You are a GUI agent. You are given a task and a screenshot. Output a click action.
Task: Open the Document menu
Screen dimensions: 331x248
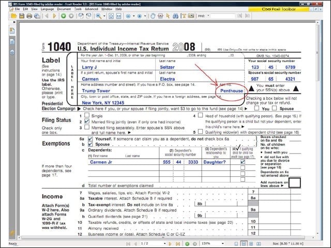(64, 9)
